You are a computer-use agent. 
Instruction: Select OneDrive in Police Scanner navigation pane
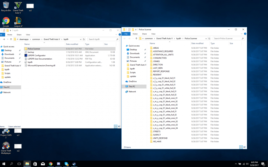pos(132,81)
